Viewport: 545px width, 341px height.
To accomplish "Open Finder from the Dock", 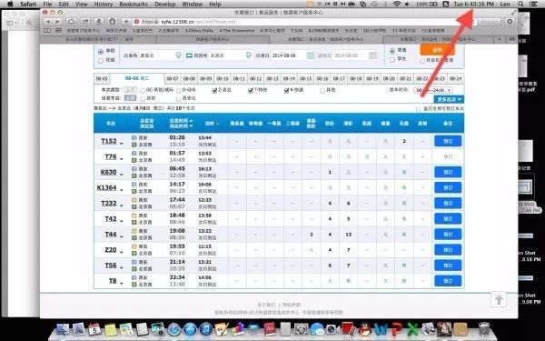I will 63,329.
